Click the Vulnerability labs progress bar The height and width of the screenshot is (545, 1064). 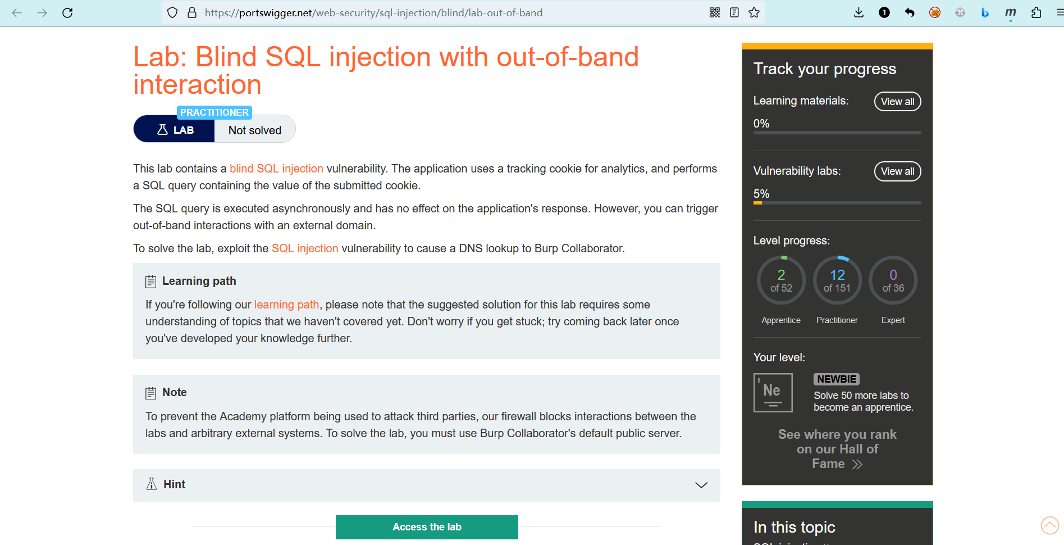(837, 203)
